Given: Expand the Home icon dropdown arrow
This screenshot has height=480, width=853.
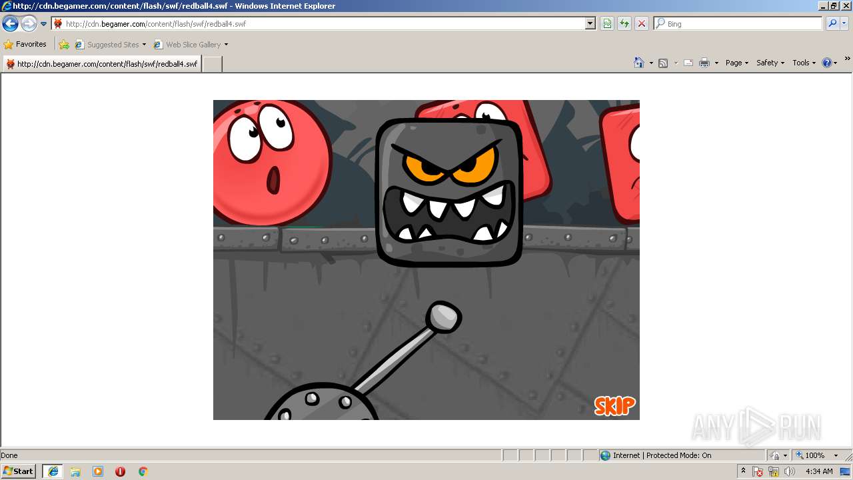Looking at the screenshot, I should pyautogui.click(x=651, y=63).
